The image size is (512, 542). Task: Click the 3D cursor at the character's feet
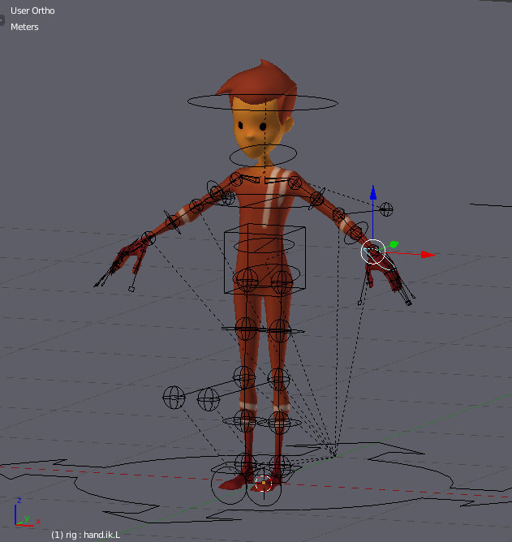[264, 483]
